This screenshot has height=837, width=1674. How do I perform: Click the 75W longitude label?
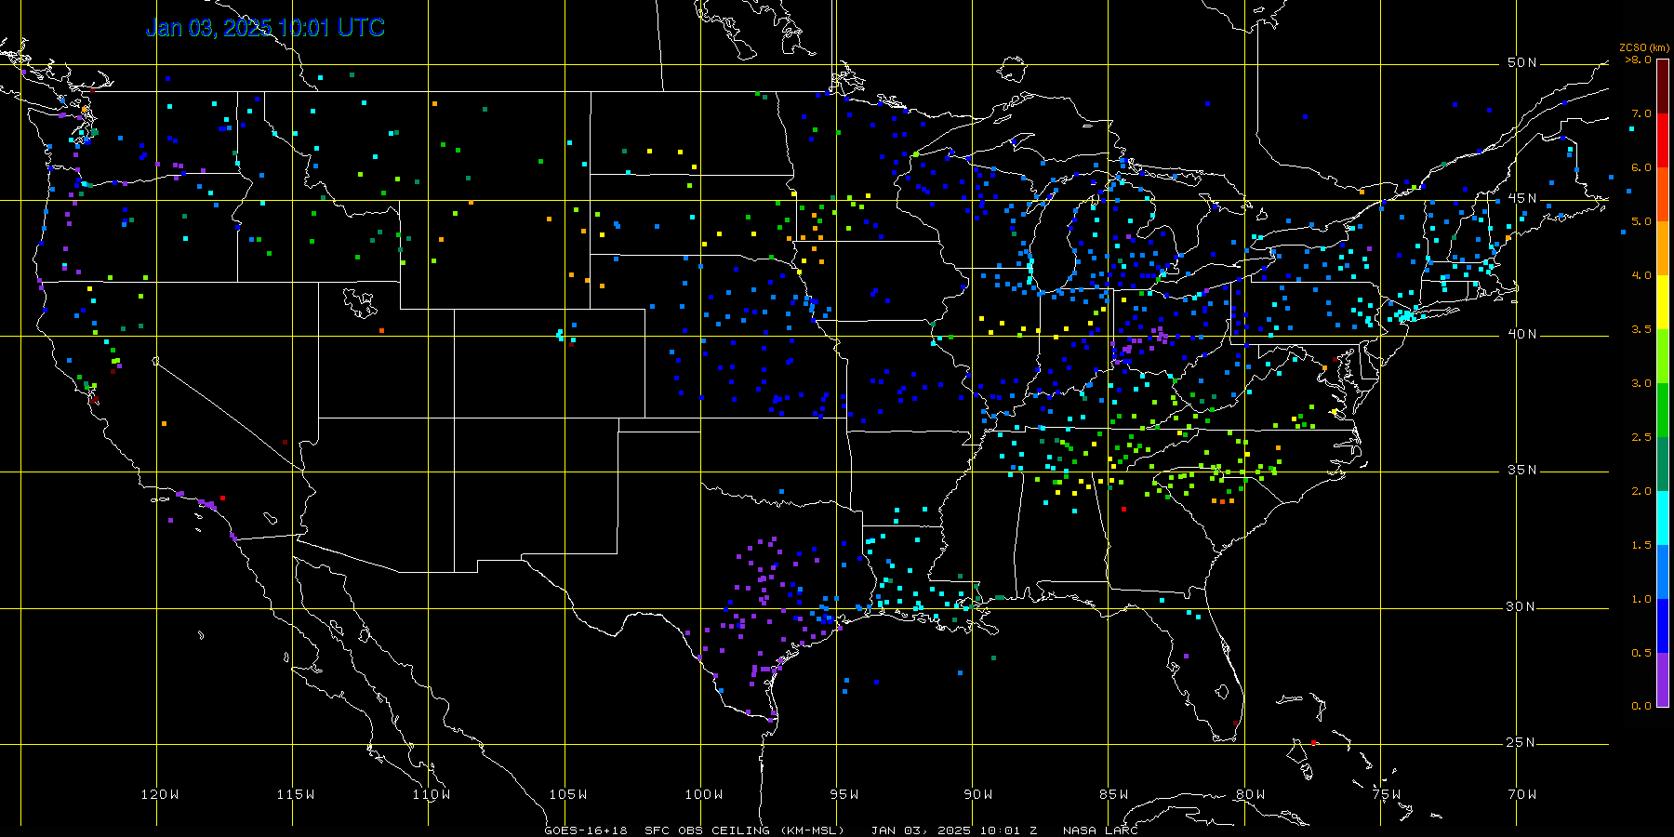(x=1387, y=794)
